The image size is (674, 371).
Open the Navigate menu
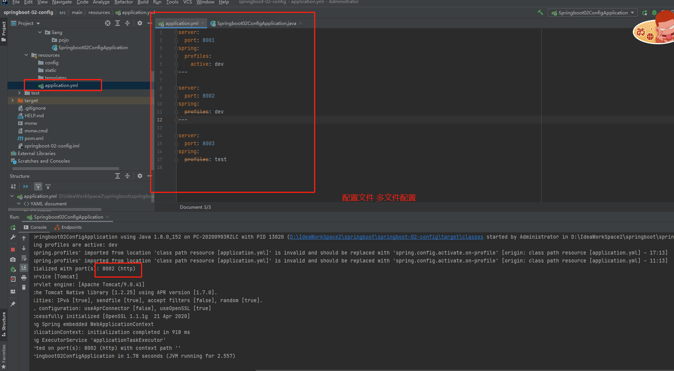pyautogui.click(x=62, y=2)
